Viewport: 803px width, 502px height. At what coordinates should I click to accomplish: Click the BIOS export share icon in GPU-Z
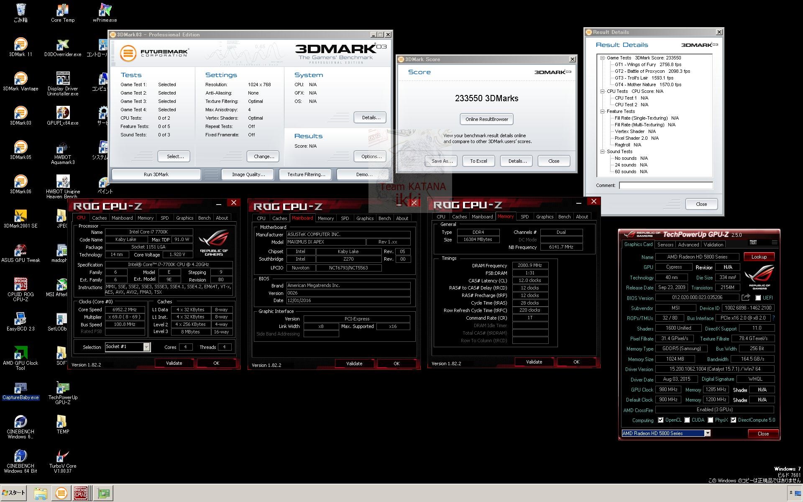pyautogui.click(x=746, y=297)
